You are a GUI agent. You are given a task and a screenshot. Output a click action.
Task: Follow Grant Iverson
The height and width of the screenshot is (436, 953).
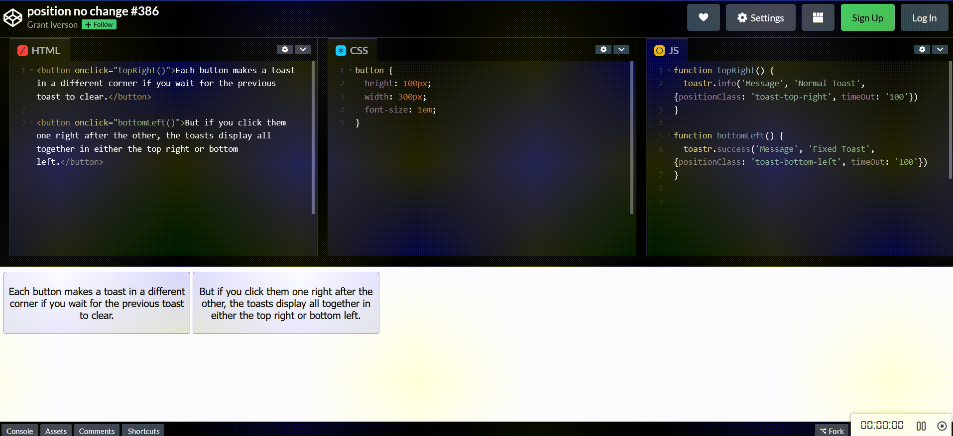99,24
